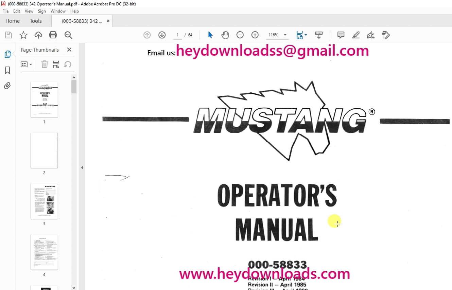The width and height of the screenshot is (452, 290).
Task: Activate the Hand pan tool
Action: [x=225, y=35]
